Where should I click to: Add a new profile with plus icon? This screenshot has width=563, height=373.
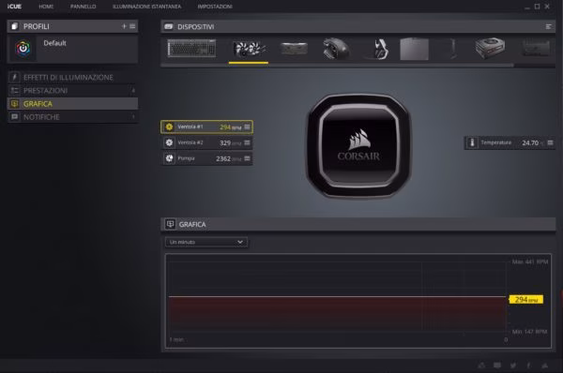coord(124,26)
